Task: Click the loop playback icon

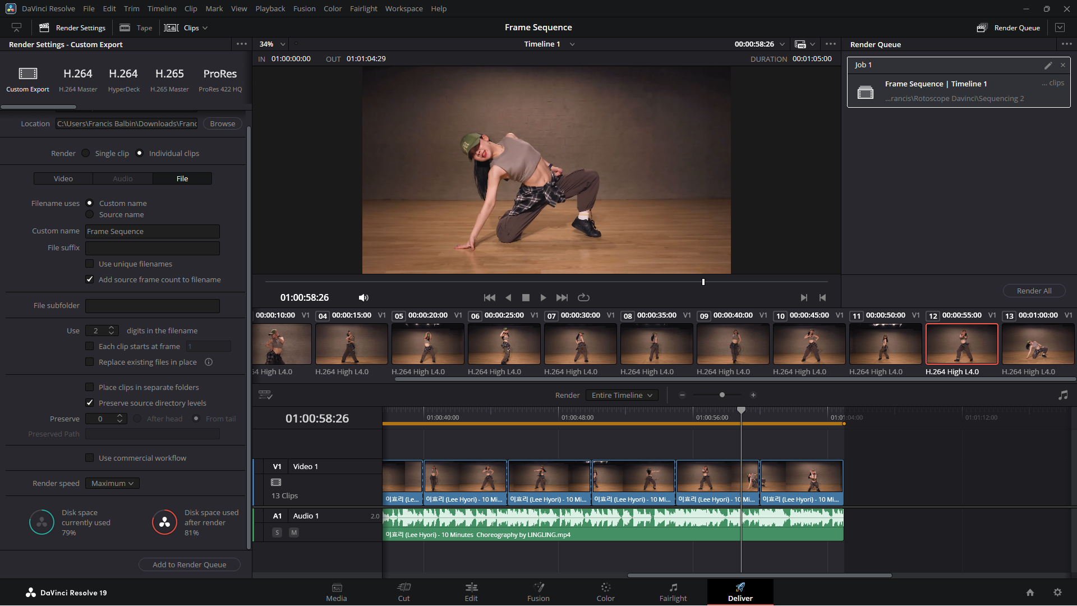Action: click(583, 297)
